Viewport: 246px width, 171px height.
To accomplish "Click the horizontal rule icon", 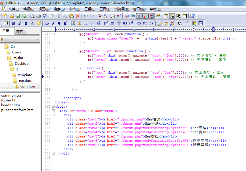I will (x=86, y=24).
